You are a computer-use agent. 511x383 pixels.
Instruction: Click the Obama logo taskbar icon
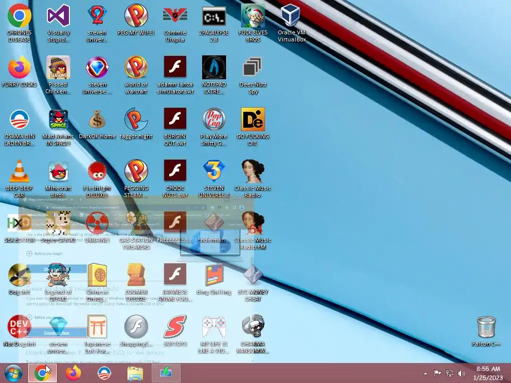[104, 373]
